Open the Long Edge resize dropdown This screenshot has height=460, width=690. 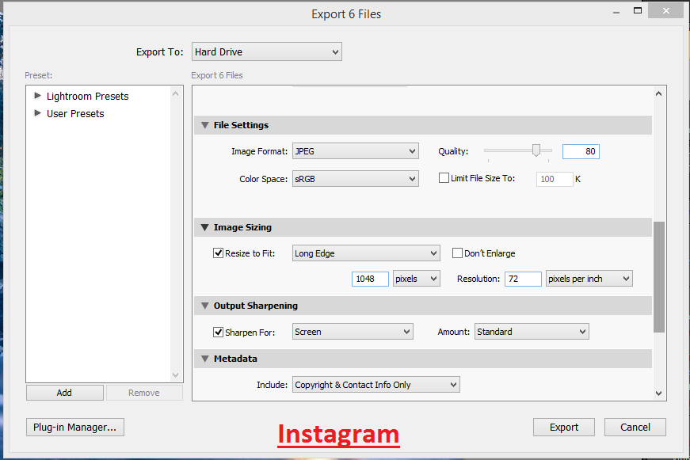tap(366, 253)
